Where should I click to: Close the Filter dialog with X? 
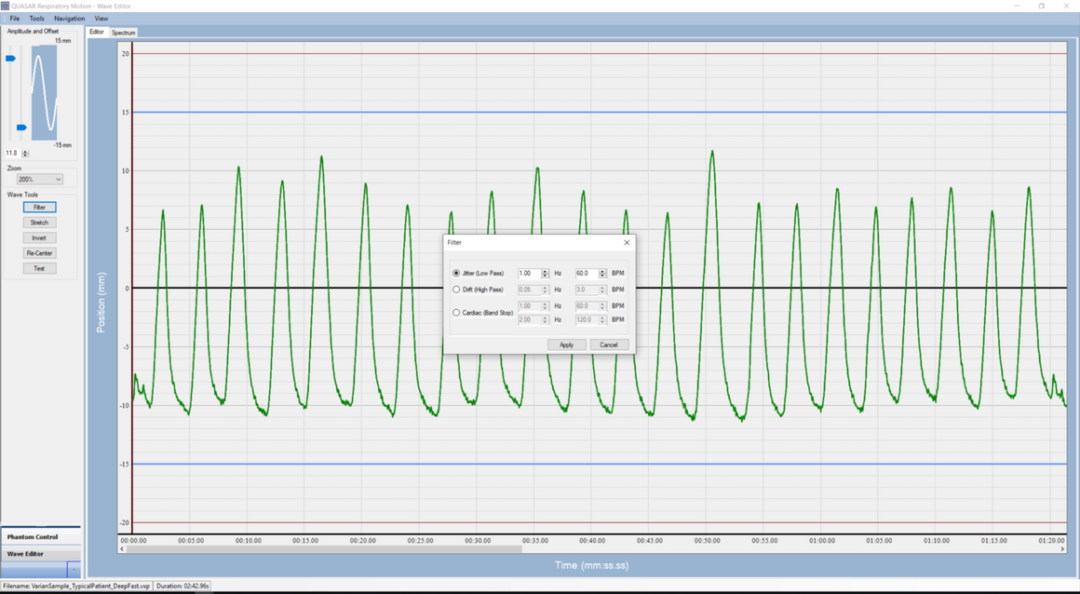click(x=627, y=242)
